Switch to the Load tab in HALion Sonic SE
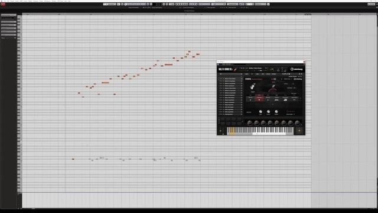This screenshot has height=213, width=378. [247, 74]
